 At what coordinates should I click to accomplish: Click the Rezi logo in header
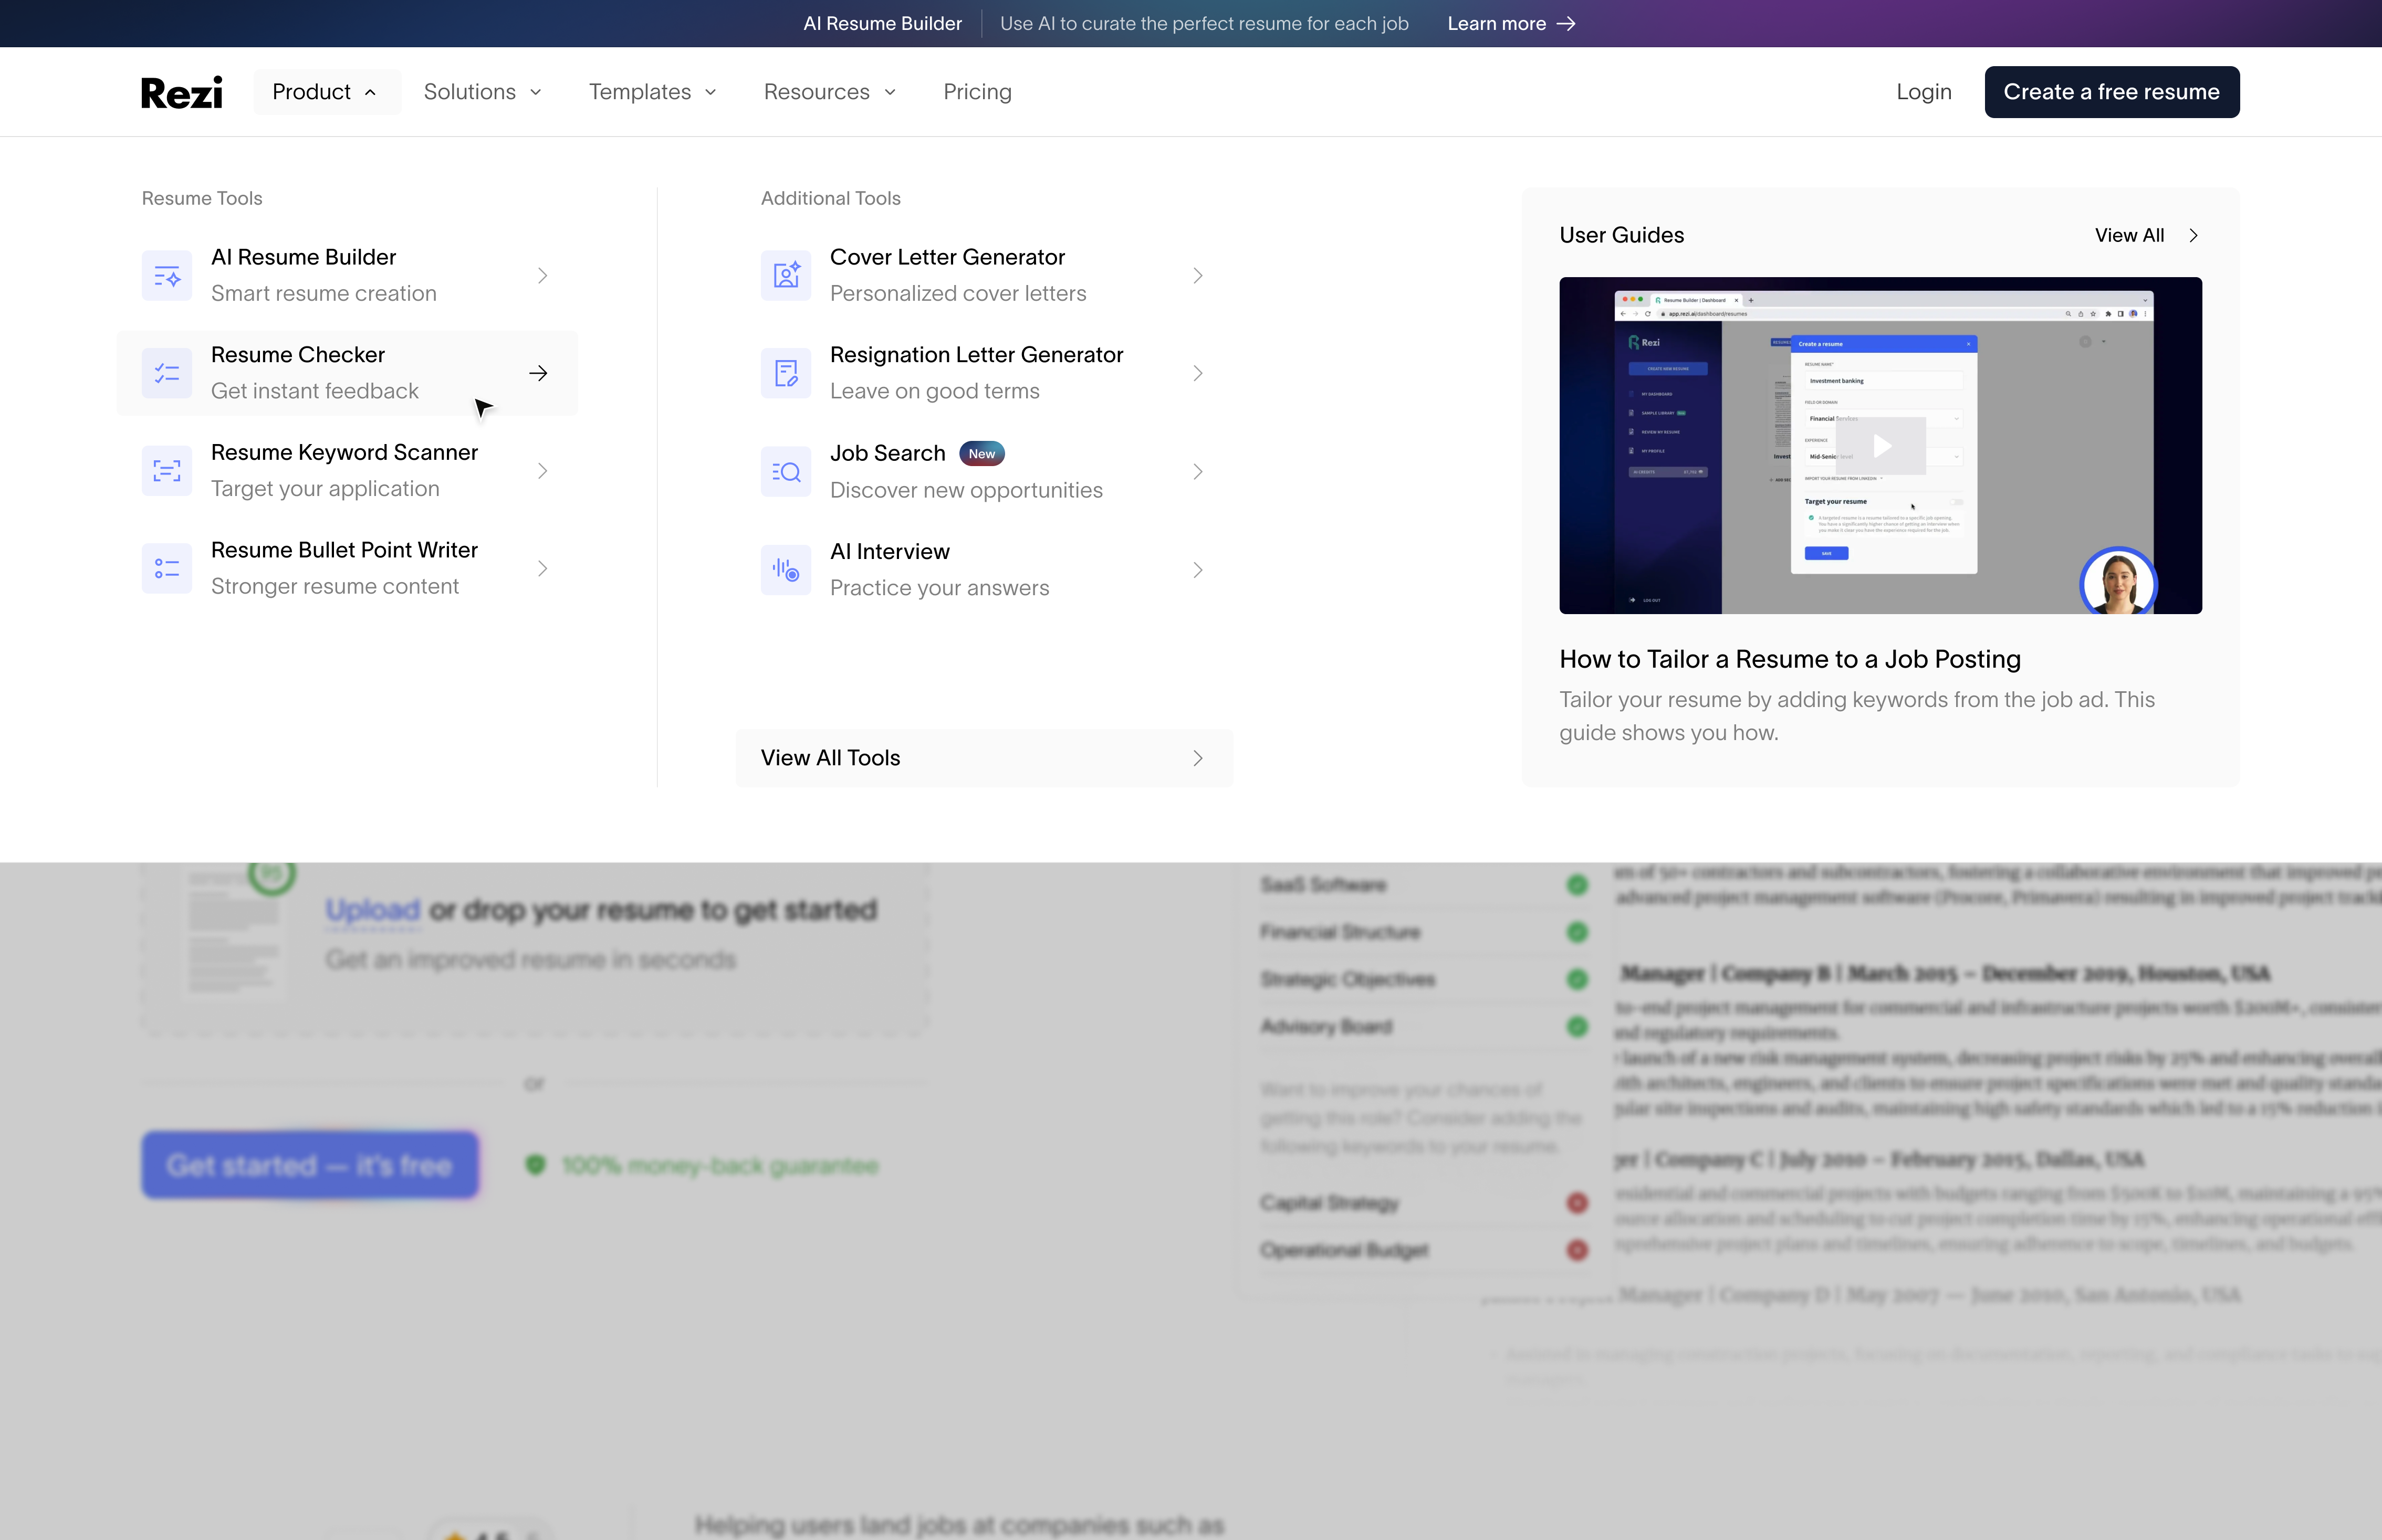(182, 92)
